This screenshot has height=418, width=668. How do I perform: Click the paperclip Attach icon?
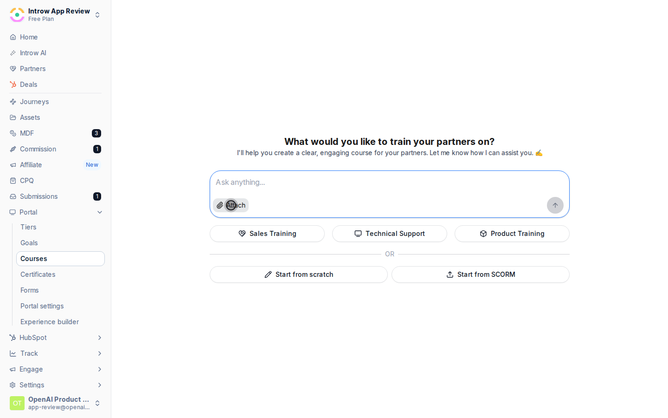[220, 205]
